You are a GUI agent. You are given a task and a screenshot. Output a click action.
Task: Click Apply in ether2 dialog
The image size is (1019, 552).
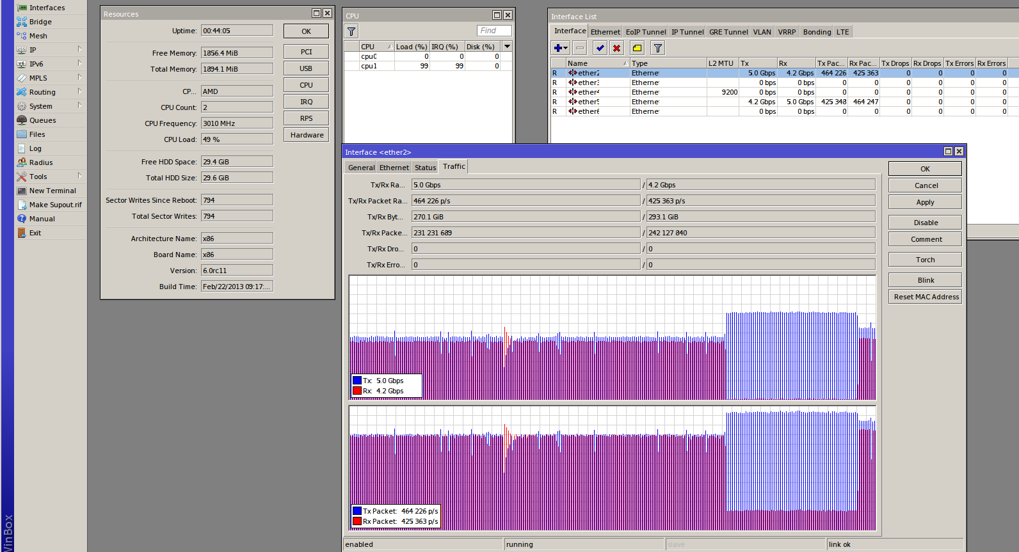[x=925, y=202]
